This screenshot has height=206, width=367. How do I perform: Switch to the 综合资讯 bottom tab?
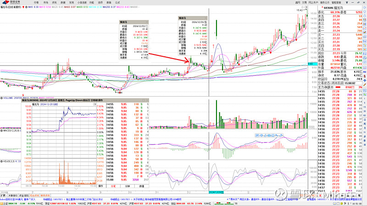(x=34, y=195)
